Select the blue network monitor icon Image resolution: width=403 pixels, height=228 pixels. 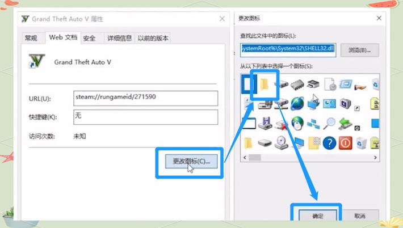click(313, 103)
